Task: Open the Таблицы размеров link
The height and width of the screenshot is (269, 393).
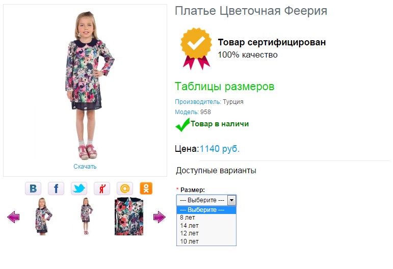Action: 224,87
